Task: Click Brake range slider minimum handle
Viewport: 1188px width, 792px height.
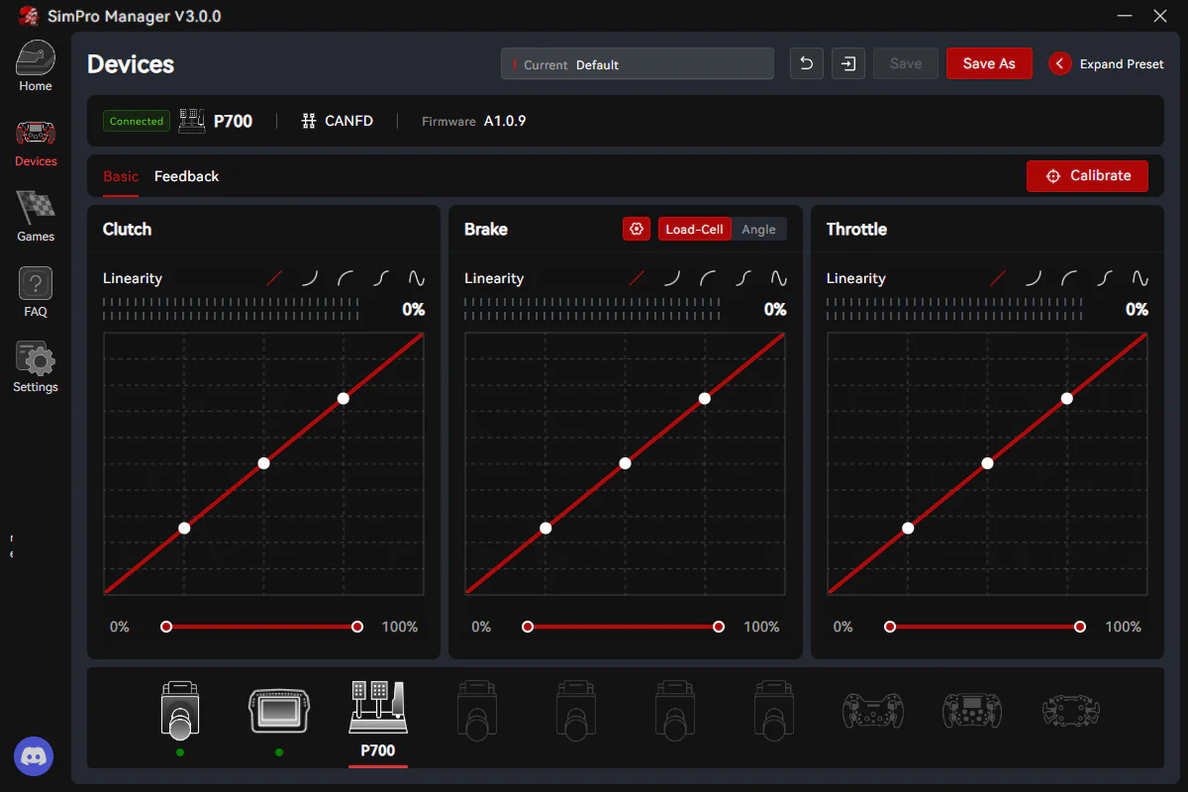Action: pos(528,627)
